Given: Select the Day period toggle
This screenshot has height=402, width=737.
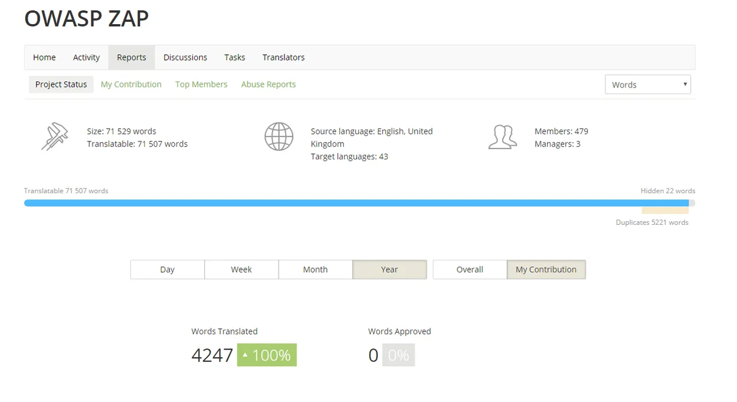Looking at the screenshot, I should (168, 269).
